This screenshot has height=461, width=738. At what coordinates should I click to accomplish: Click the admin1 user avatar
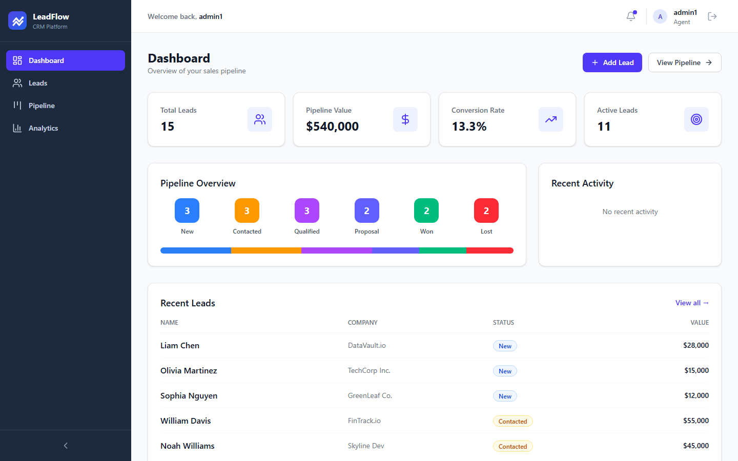(x=660, y=16)
